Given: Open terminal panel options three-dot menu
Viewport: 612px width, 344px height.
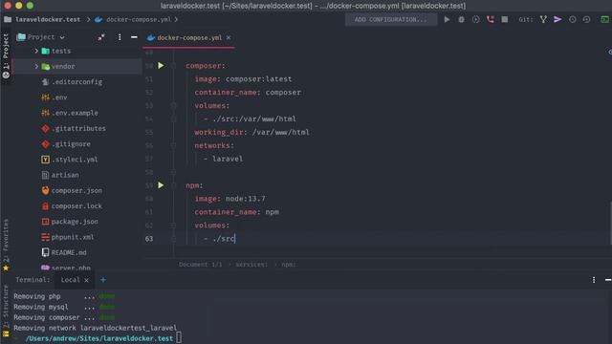Looking at the screenshot, I should [x=594, y=280].
